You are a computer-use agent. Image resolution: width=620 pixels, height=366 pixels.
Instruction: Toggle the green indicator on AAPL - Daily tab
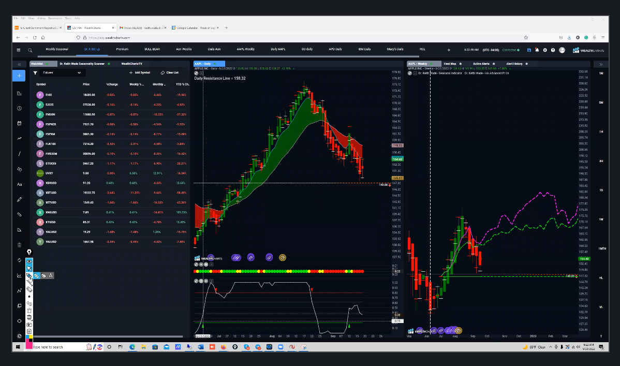[215, 64]
